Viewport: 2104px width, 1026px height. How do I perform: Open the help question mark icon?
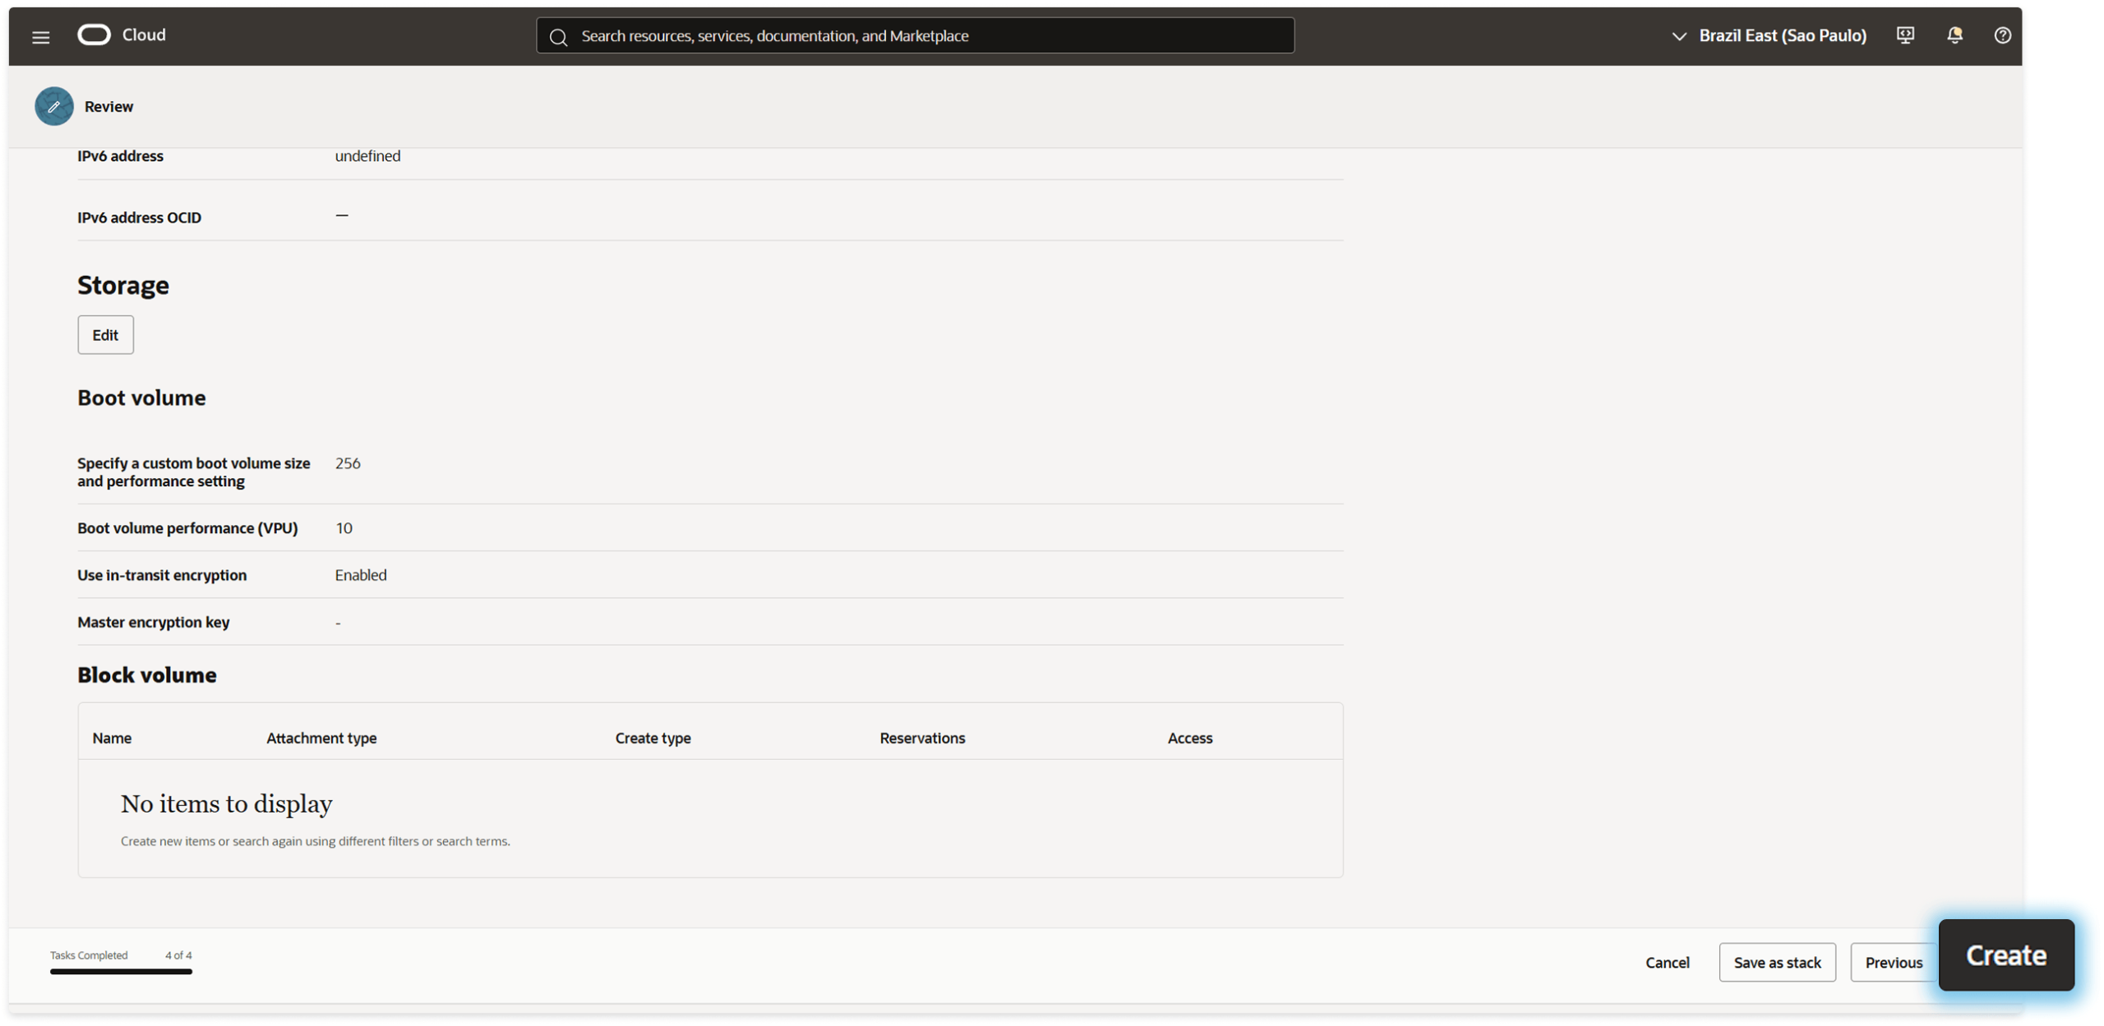click(x=2002, y=35)
